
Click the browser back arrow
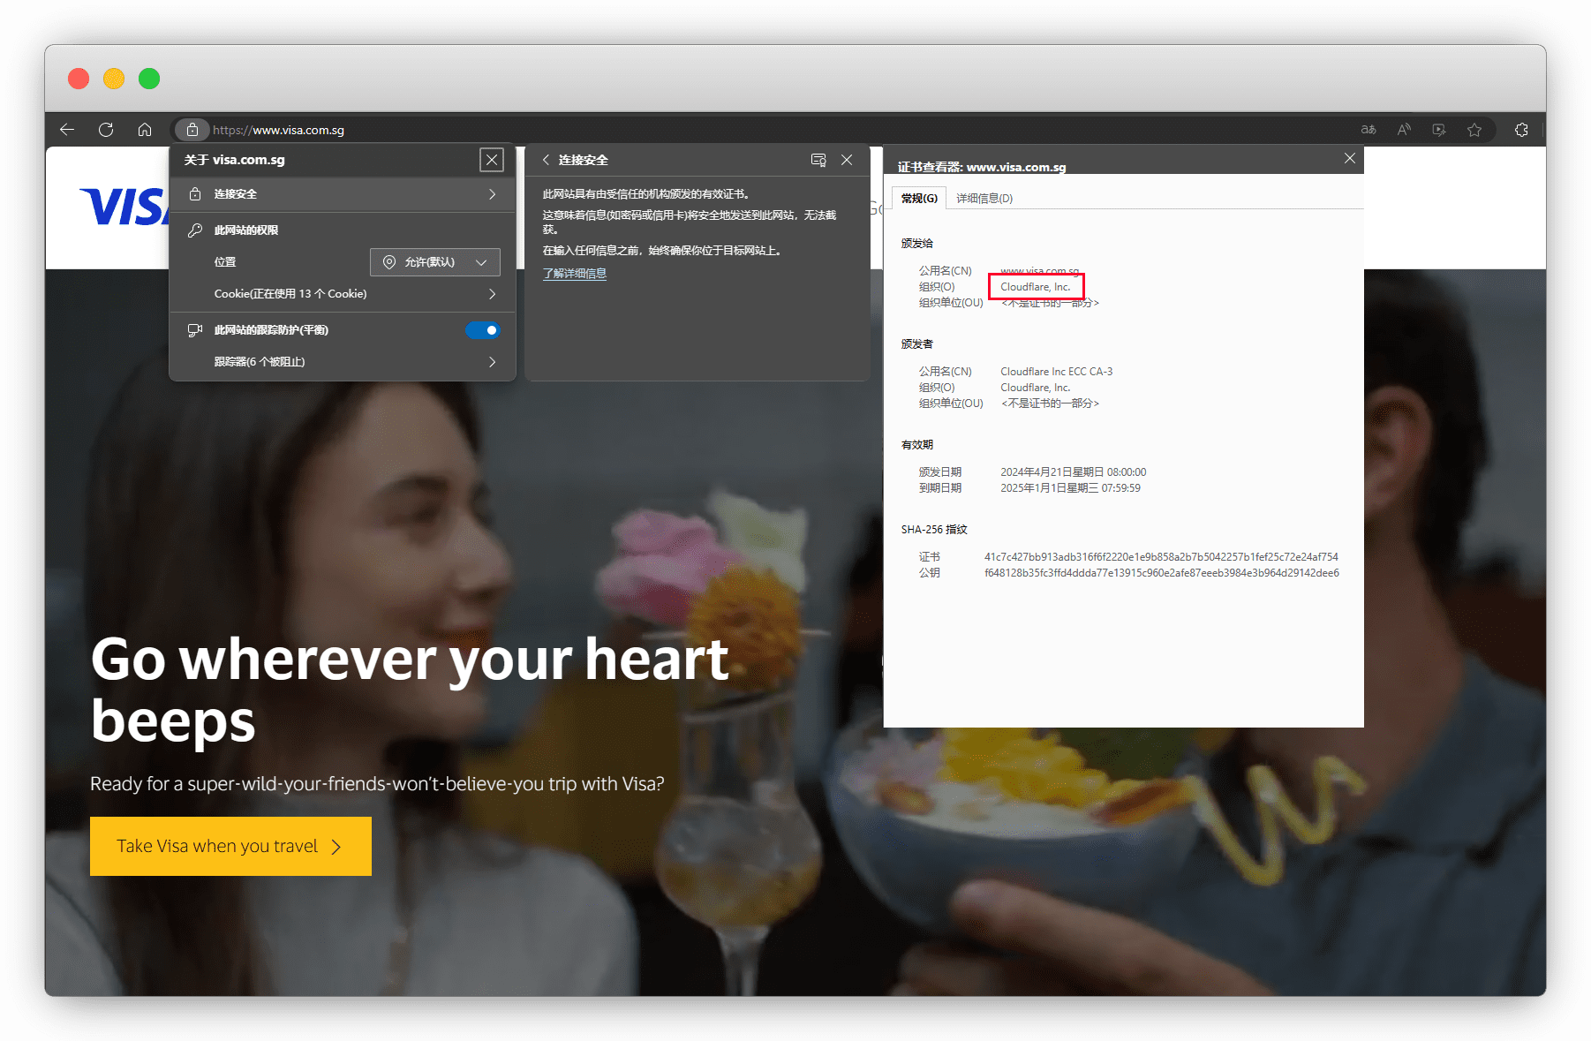coord(67,130)
